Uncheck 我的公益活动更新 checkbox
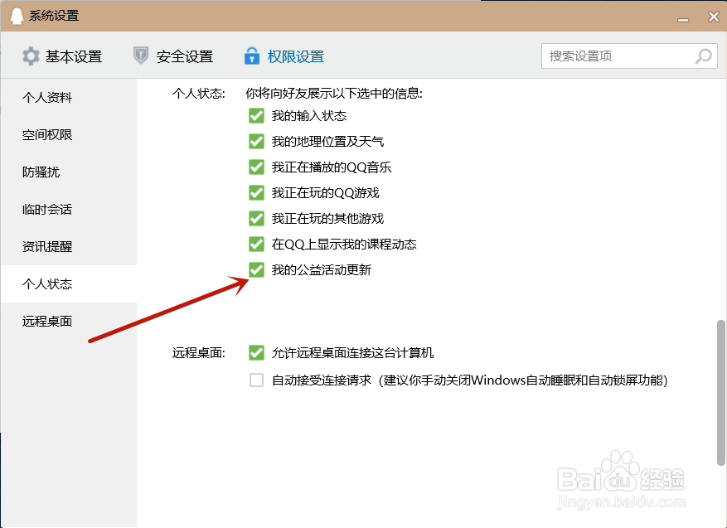This screenshot has height=528, width=727. pos(256,269)
